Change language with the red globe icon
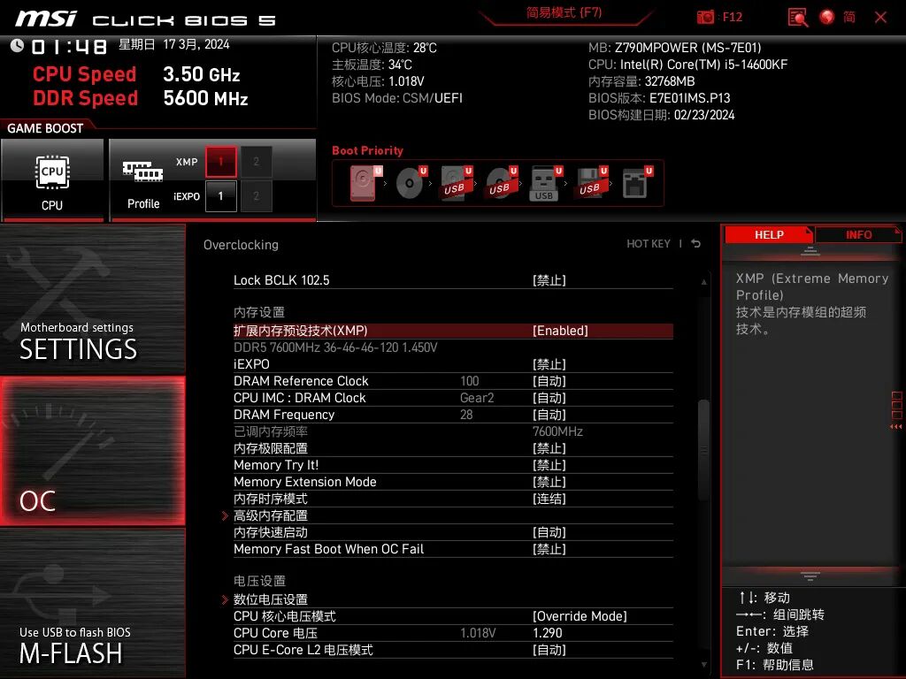906x679 pixels. tap(827, 17)
